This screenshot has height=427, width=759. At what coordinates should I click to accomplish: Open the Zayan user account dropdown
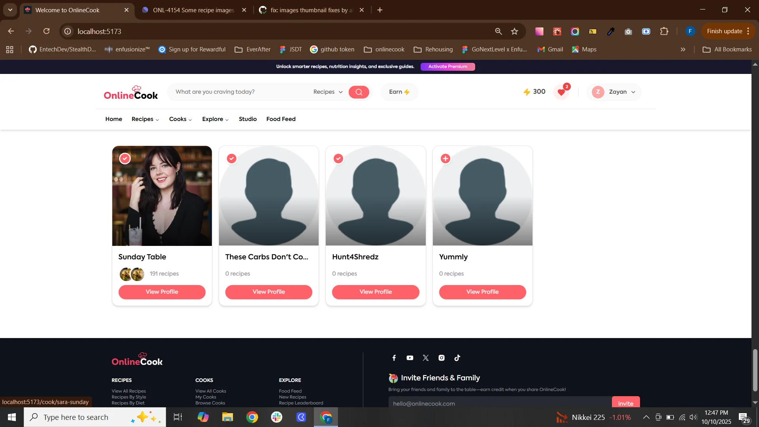click(x=614, y=92)
